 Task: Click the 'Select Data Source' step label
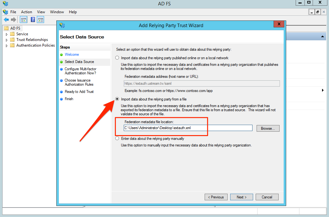(x=79, y=62)
